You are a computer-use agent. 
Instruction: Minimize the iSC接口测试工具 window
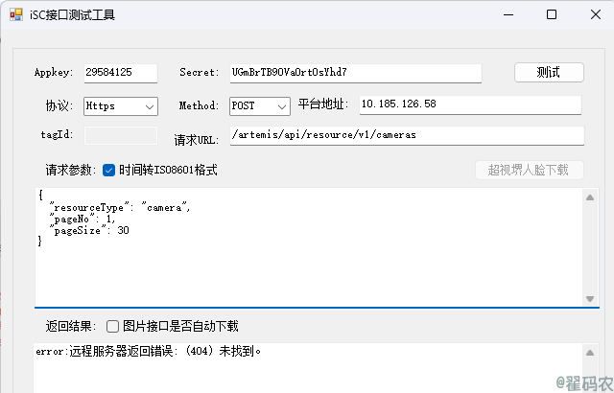pyautogui.click(x=508, y=15)
